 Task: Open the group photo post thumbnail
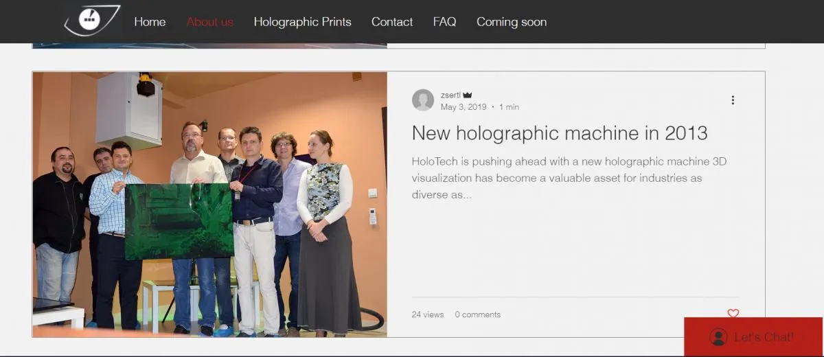(x=209, y=205)
